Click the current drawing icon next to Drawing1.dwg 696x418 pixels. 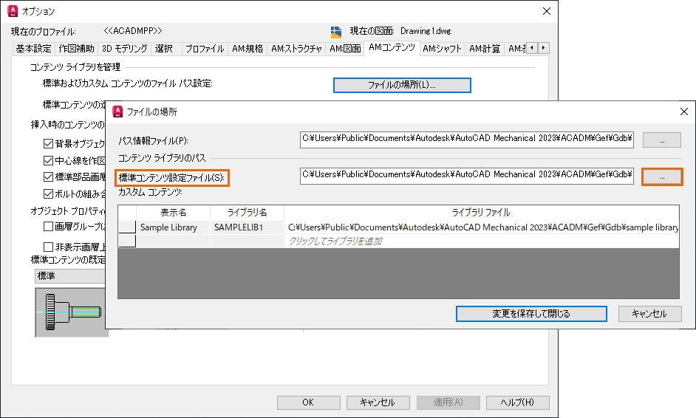point(336,32)
